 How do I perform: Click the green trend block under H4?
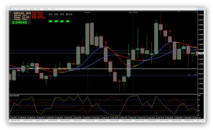tap(56, 21)
